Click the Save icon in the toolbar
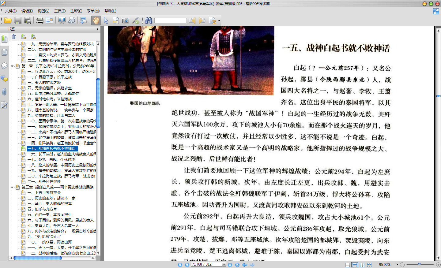The image size is (441, 268). tap(18, 20)
